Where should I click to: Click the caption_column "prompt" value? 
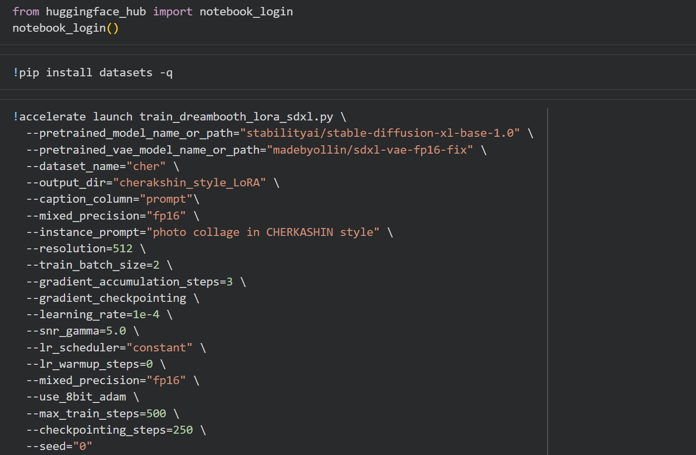coord(166,199)
